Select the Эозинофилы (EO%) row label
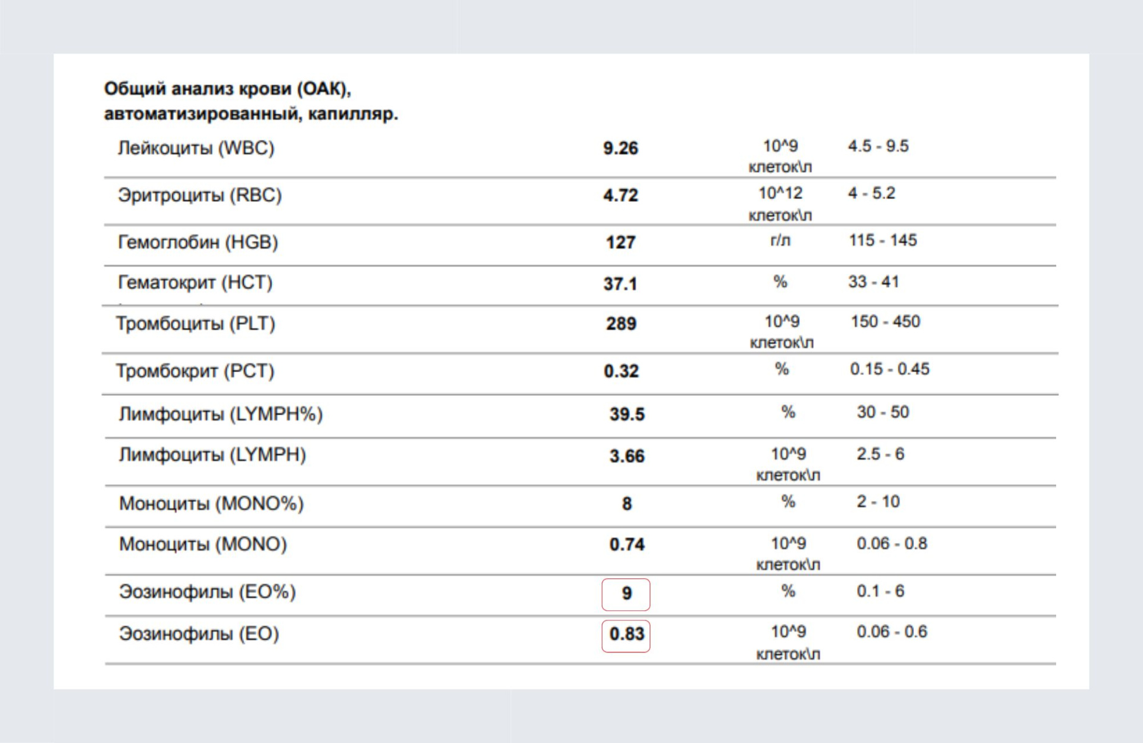The image size is (1143, 743). pos(207,592)
